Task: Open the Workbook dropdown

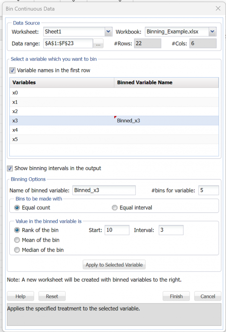Action: coord(212,32)
